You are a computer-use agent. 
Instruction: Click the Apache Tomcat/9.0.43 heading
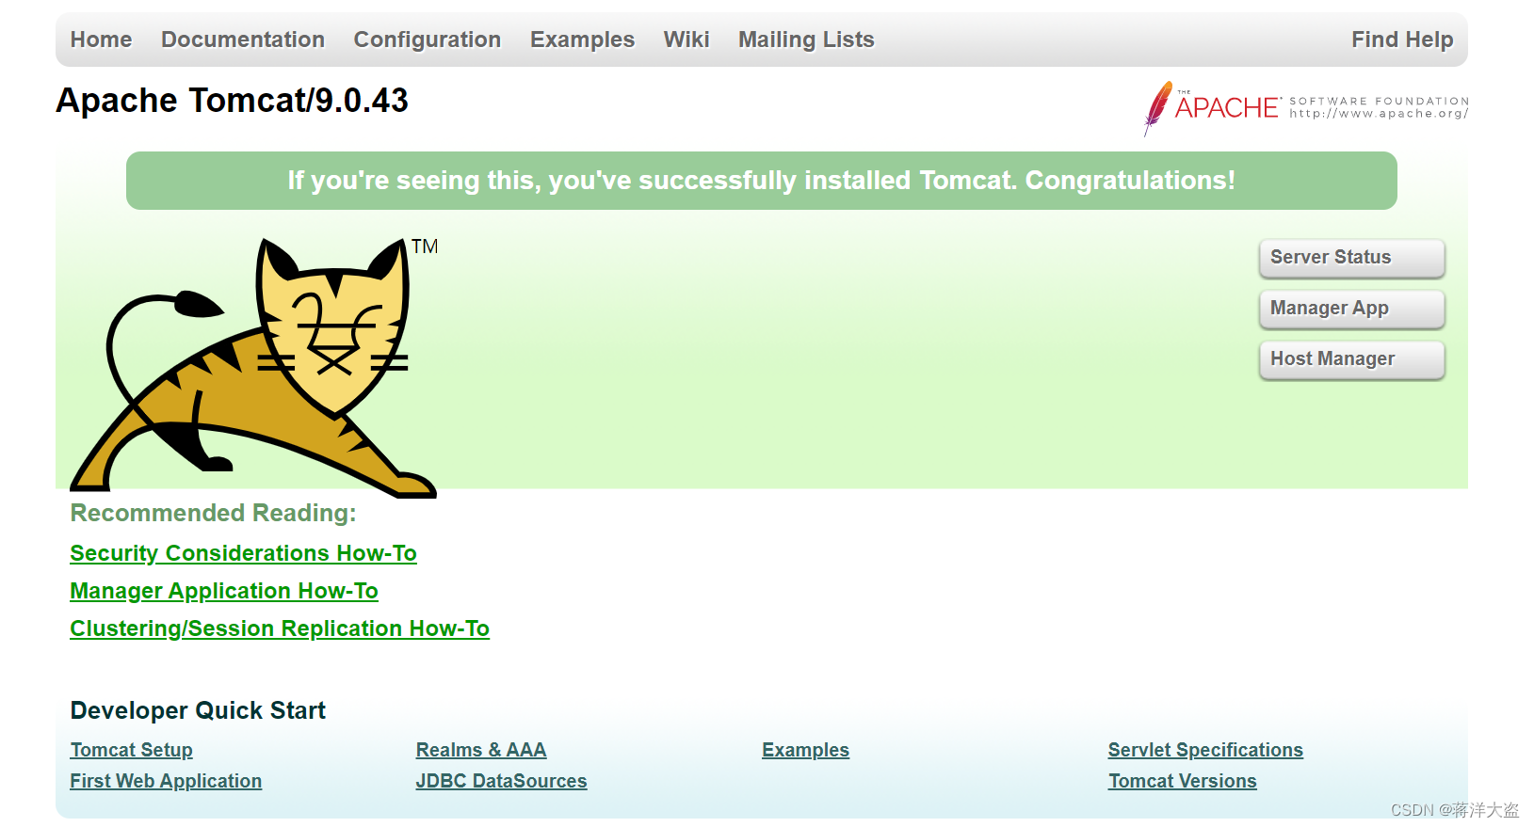click(x=233, y=101)
